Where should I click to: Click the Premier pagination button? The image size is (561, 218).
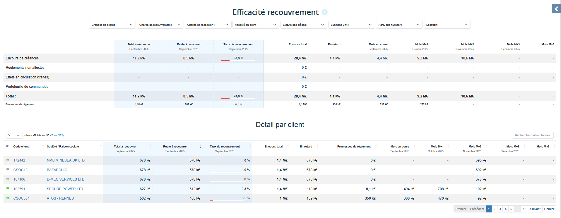point(461,209)
